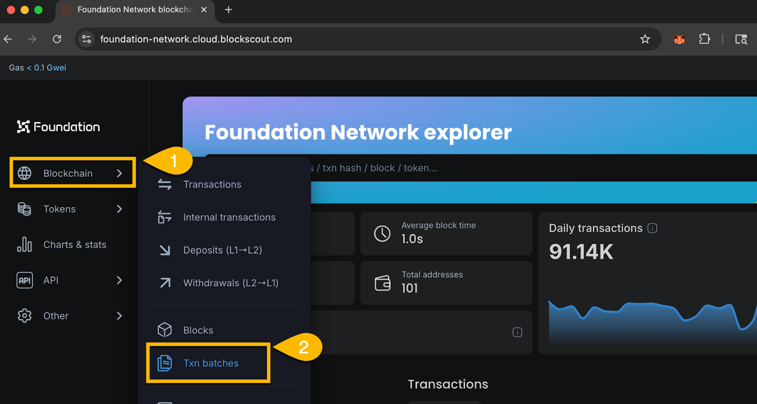The height and width of the screenshot is (404, 757).
Task: Open the Charts & stats page
Action: pos(75,245)
